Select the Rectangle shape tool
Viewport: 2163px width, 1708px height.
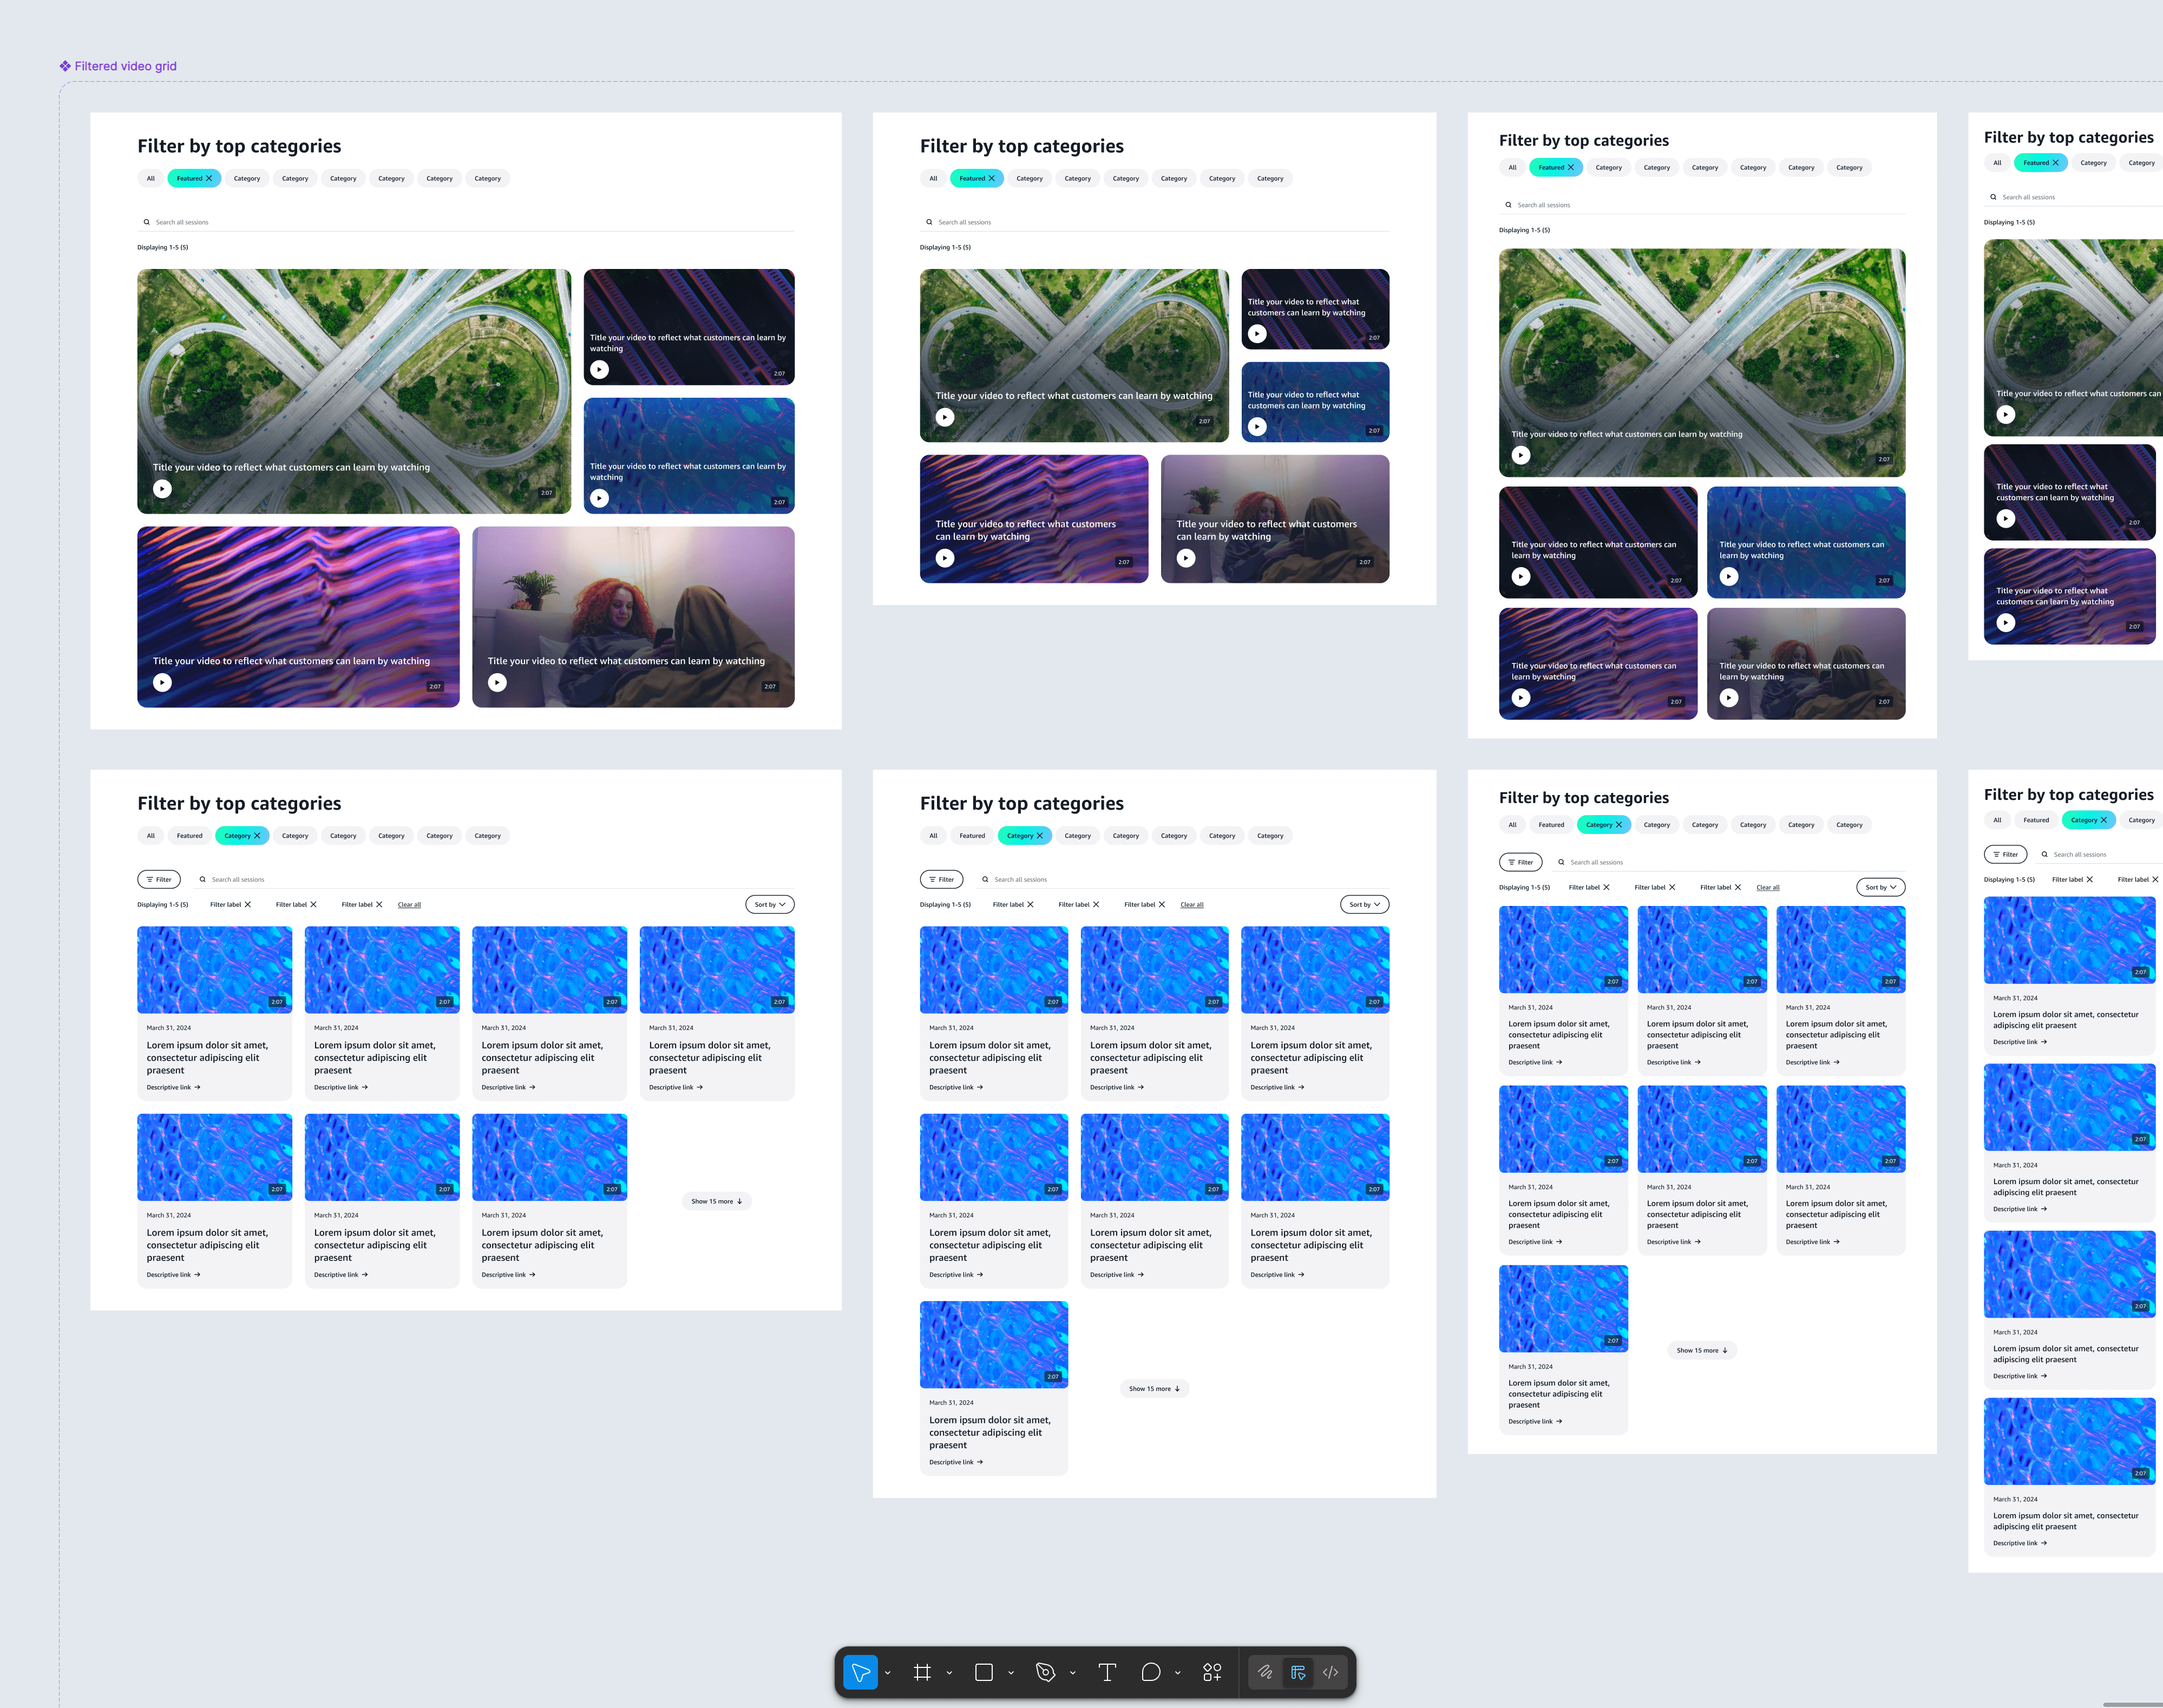pos(984,1672)
